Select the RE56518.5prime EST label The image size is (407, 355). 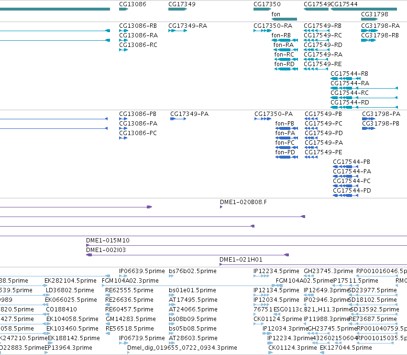point(130,329)
